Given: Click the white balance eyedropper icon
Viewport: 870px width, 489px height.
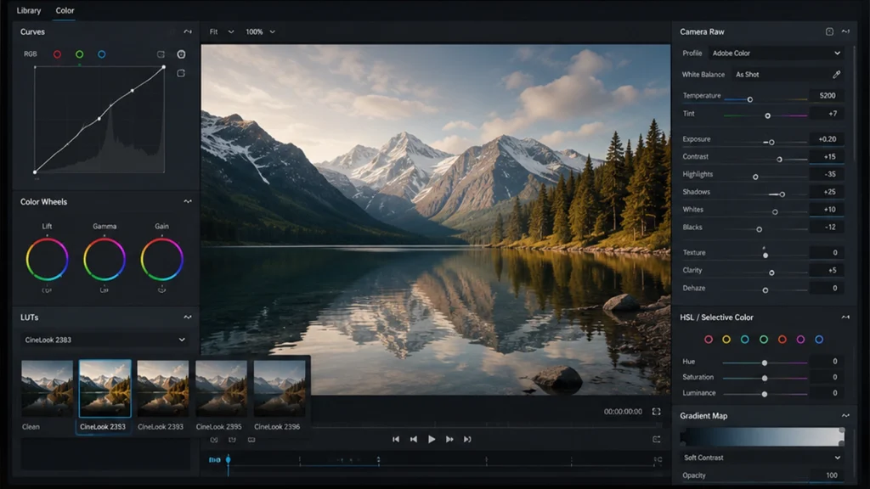Looking at the screenshot, I should pos(836,75).
